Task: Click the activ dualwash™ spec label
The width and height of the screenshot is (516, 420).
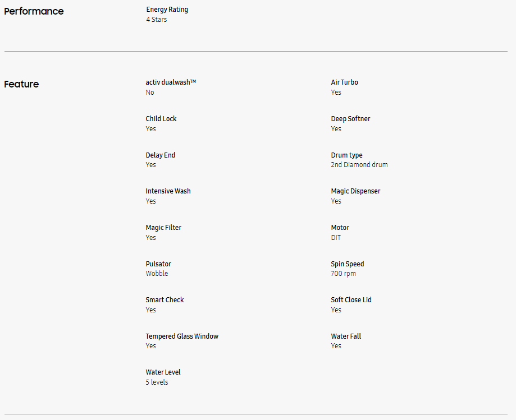Action: coord(171,82)
